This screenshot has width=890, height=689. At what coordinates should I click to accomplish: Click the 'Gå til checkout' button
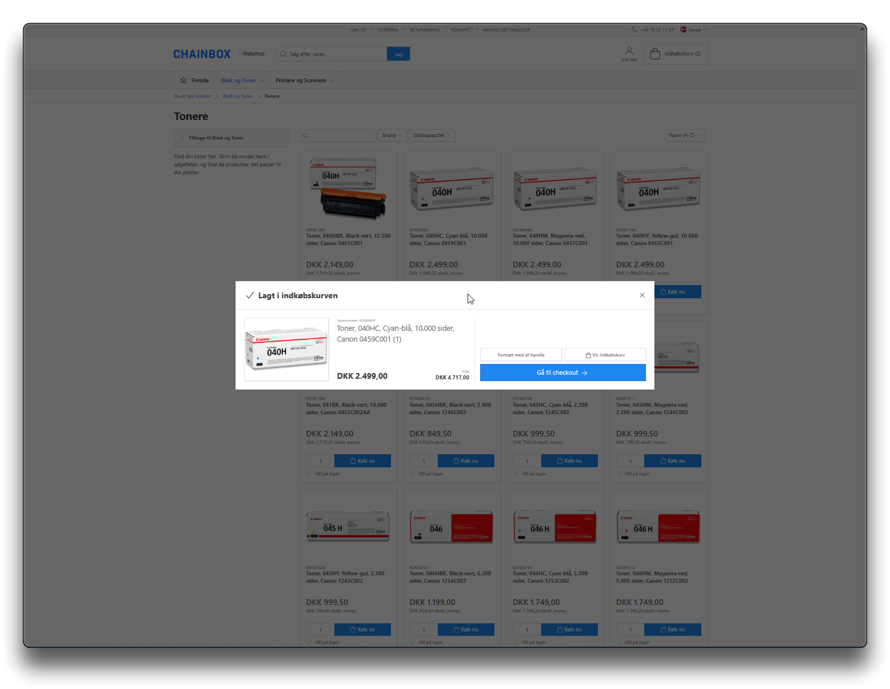(562, 372)
